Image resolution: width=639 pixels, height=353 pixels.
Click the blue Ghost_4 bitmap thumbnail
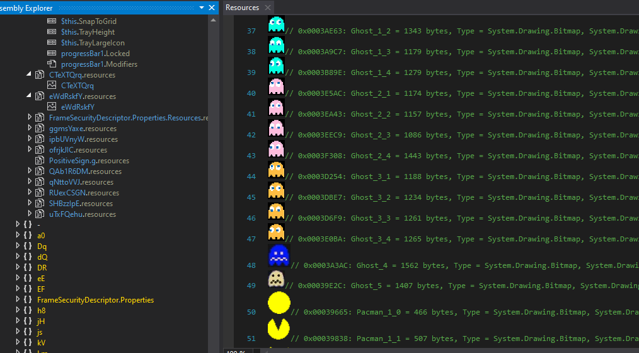pyautogui.click(x=279, y=256)
